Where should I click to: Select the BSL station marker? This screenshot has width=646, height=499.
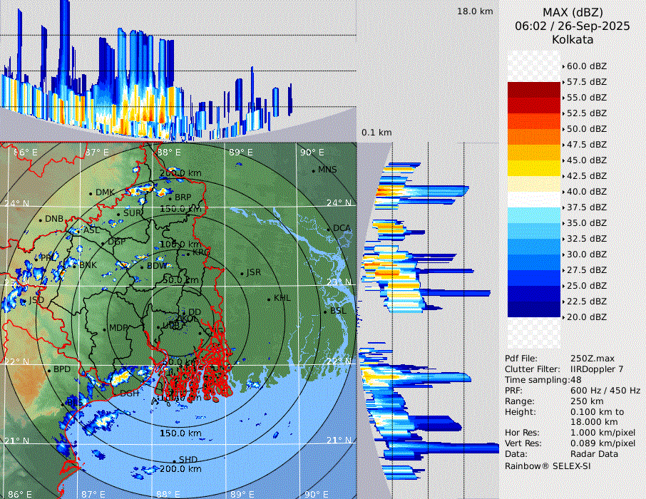point(325,312)
